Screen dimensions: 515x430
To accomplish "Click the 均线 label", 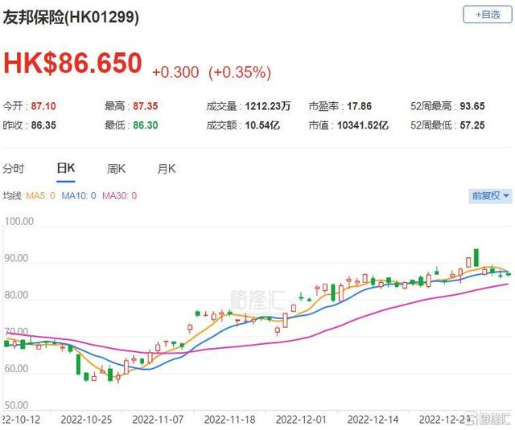I will point(12,196).
